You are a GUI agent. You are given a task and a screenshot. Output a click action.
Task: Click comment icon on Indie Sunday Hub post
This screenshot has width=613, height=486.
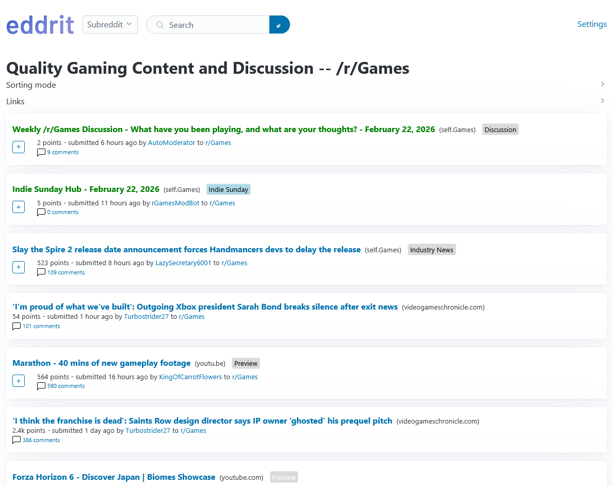[41, 212]
